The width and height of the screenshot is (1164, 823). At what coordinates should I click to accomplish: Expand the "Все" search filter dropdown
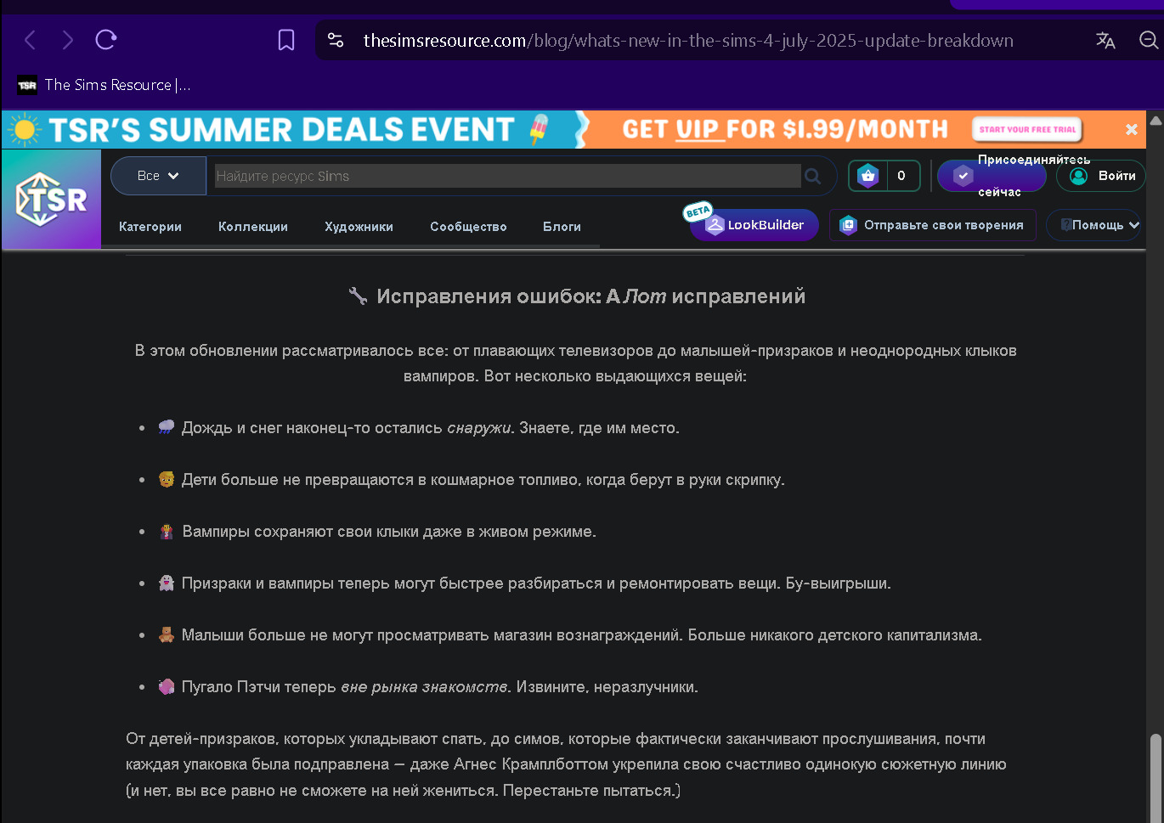pos(159,176)
